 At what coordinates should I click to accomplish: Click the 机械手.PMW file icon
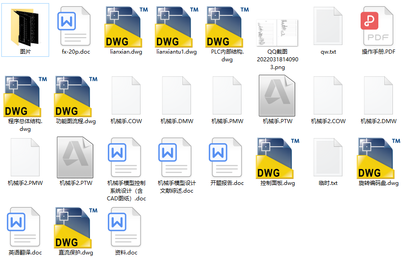point(227,95)
